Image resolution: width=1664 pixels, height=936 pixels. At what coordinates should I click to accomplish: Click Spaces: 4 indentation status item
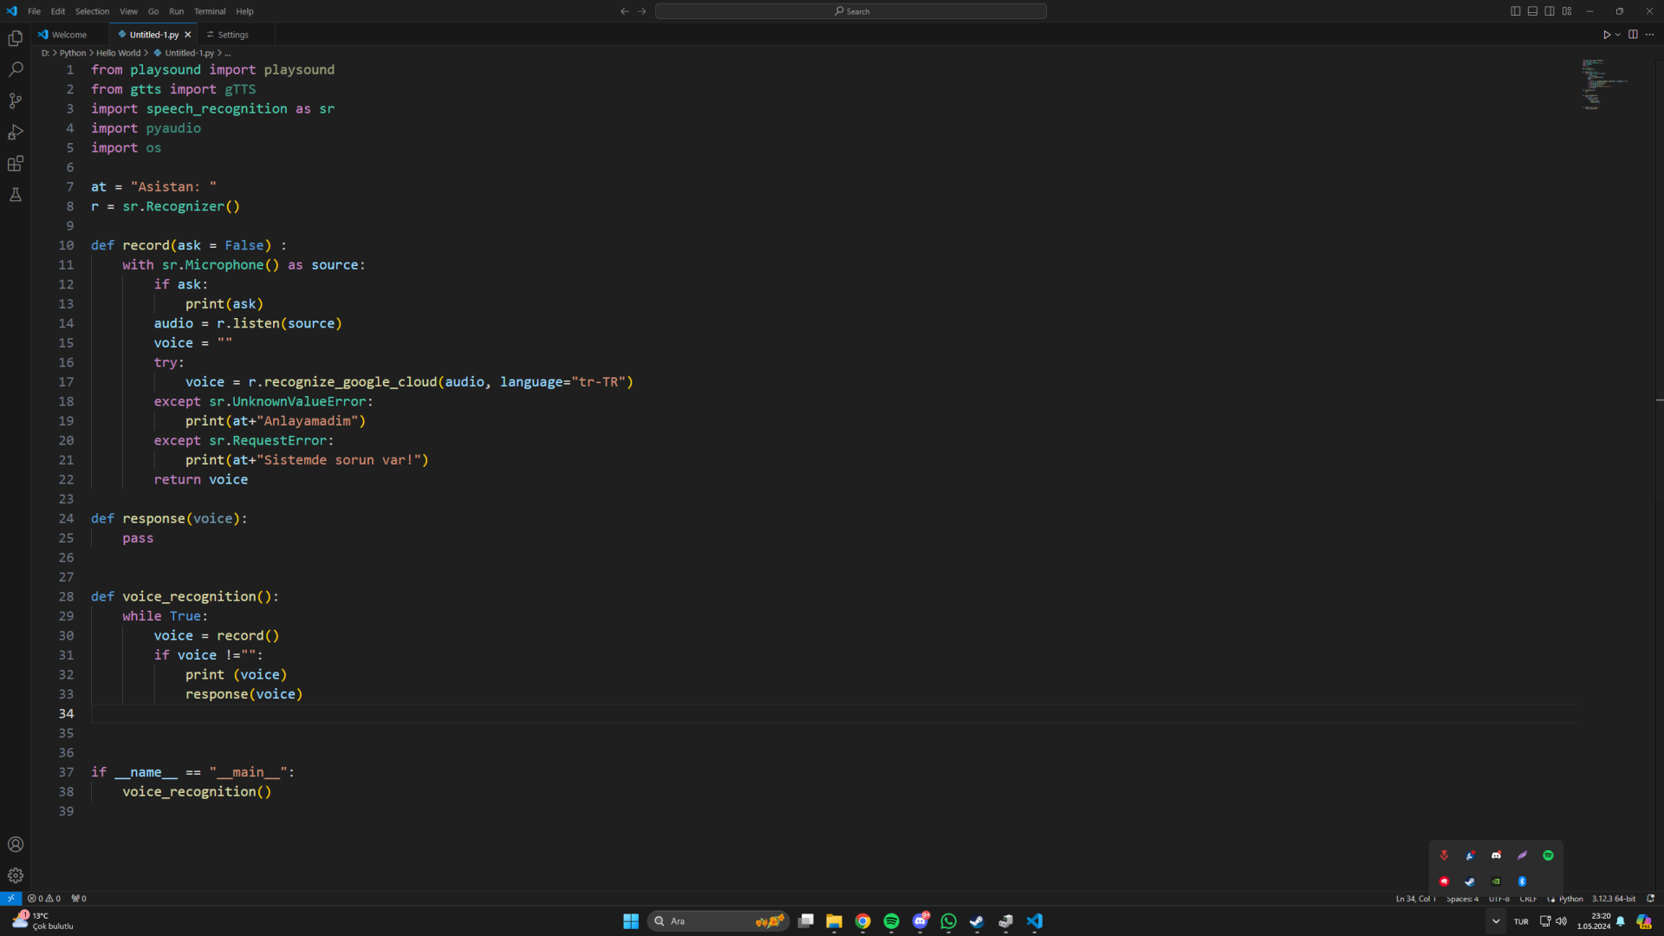point(1462,899)
